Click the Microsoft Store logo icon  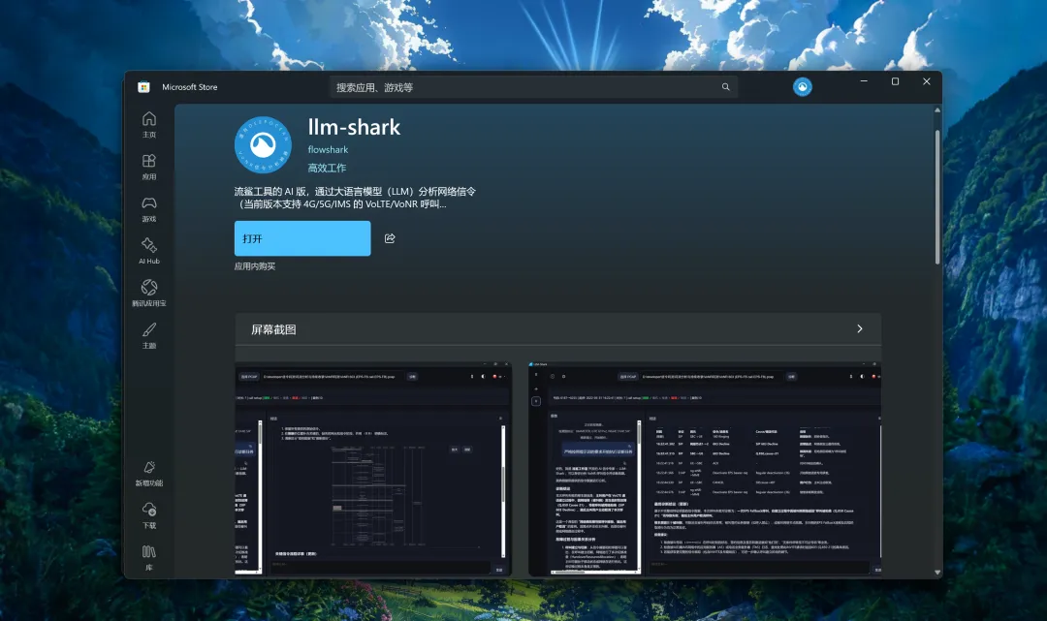pyautogui.click(x=143, y=87)
